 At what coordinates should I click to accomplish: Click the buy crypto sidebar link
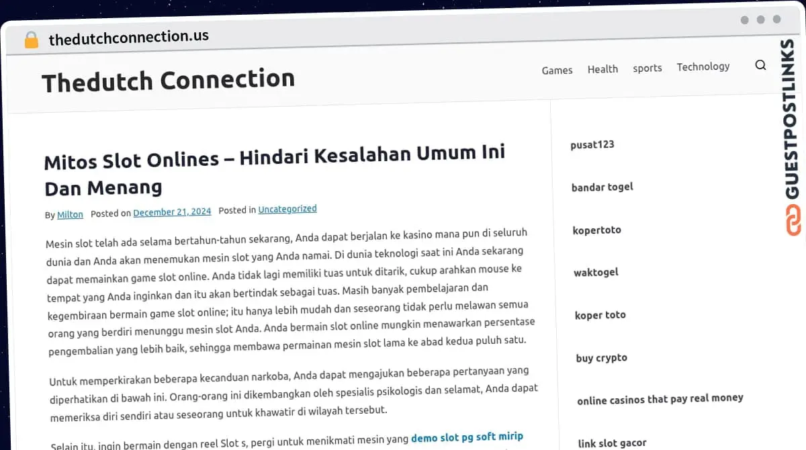602,358
